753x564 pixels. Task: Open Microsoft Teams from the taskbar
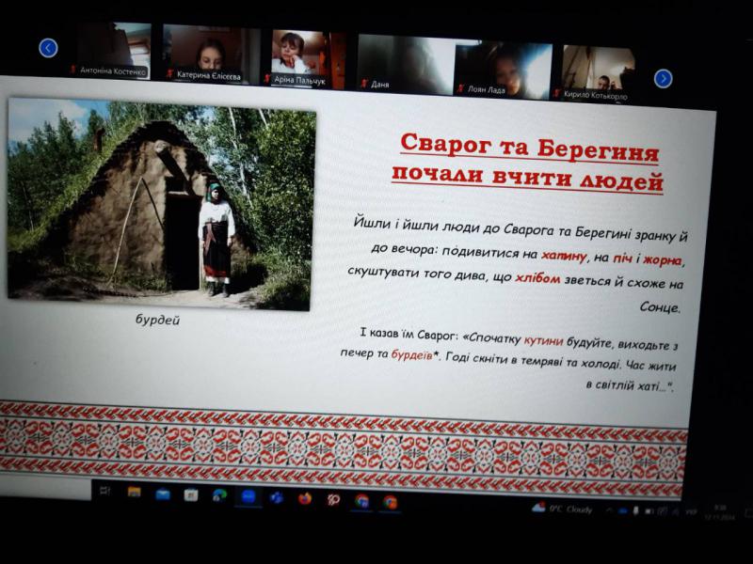tap(277, 498)
